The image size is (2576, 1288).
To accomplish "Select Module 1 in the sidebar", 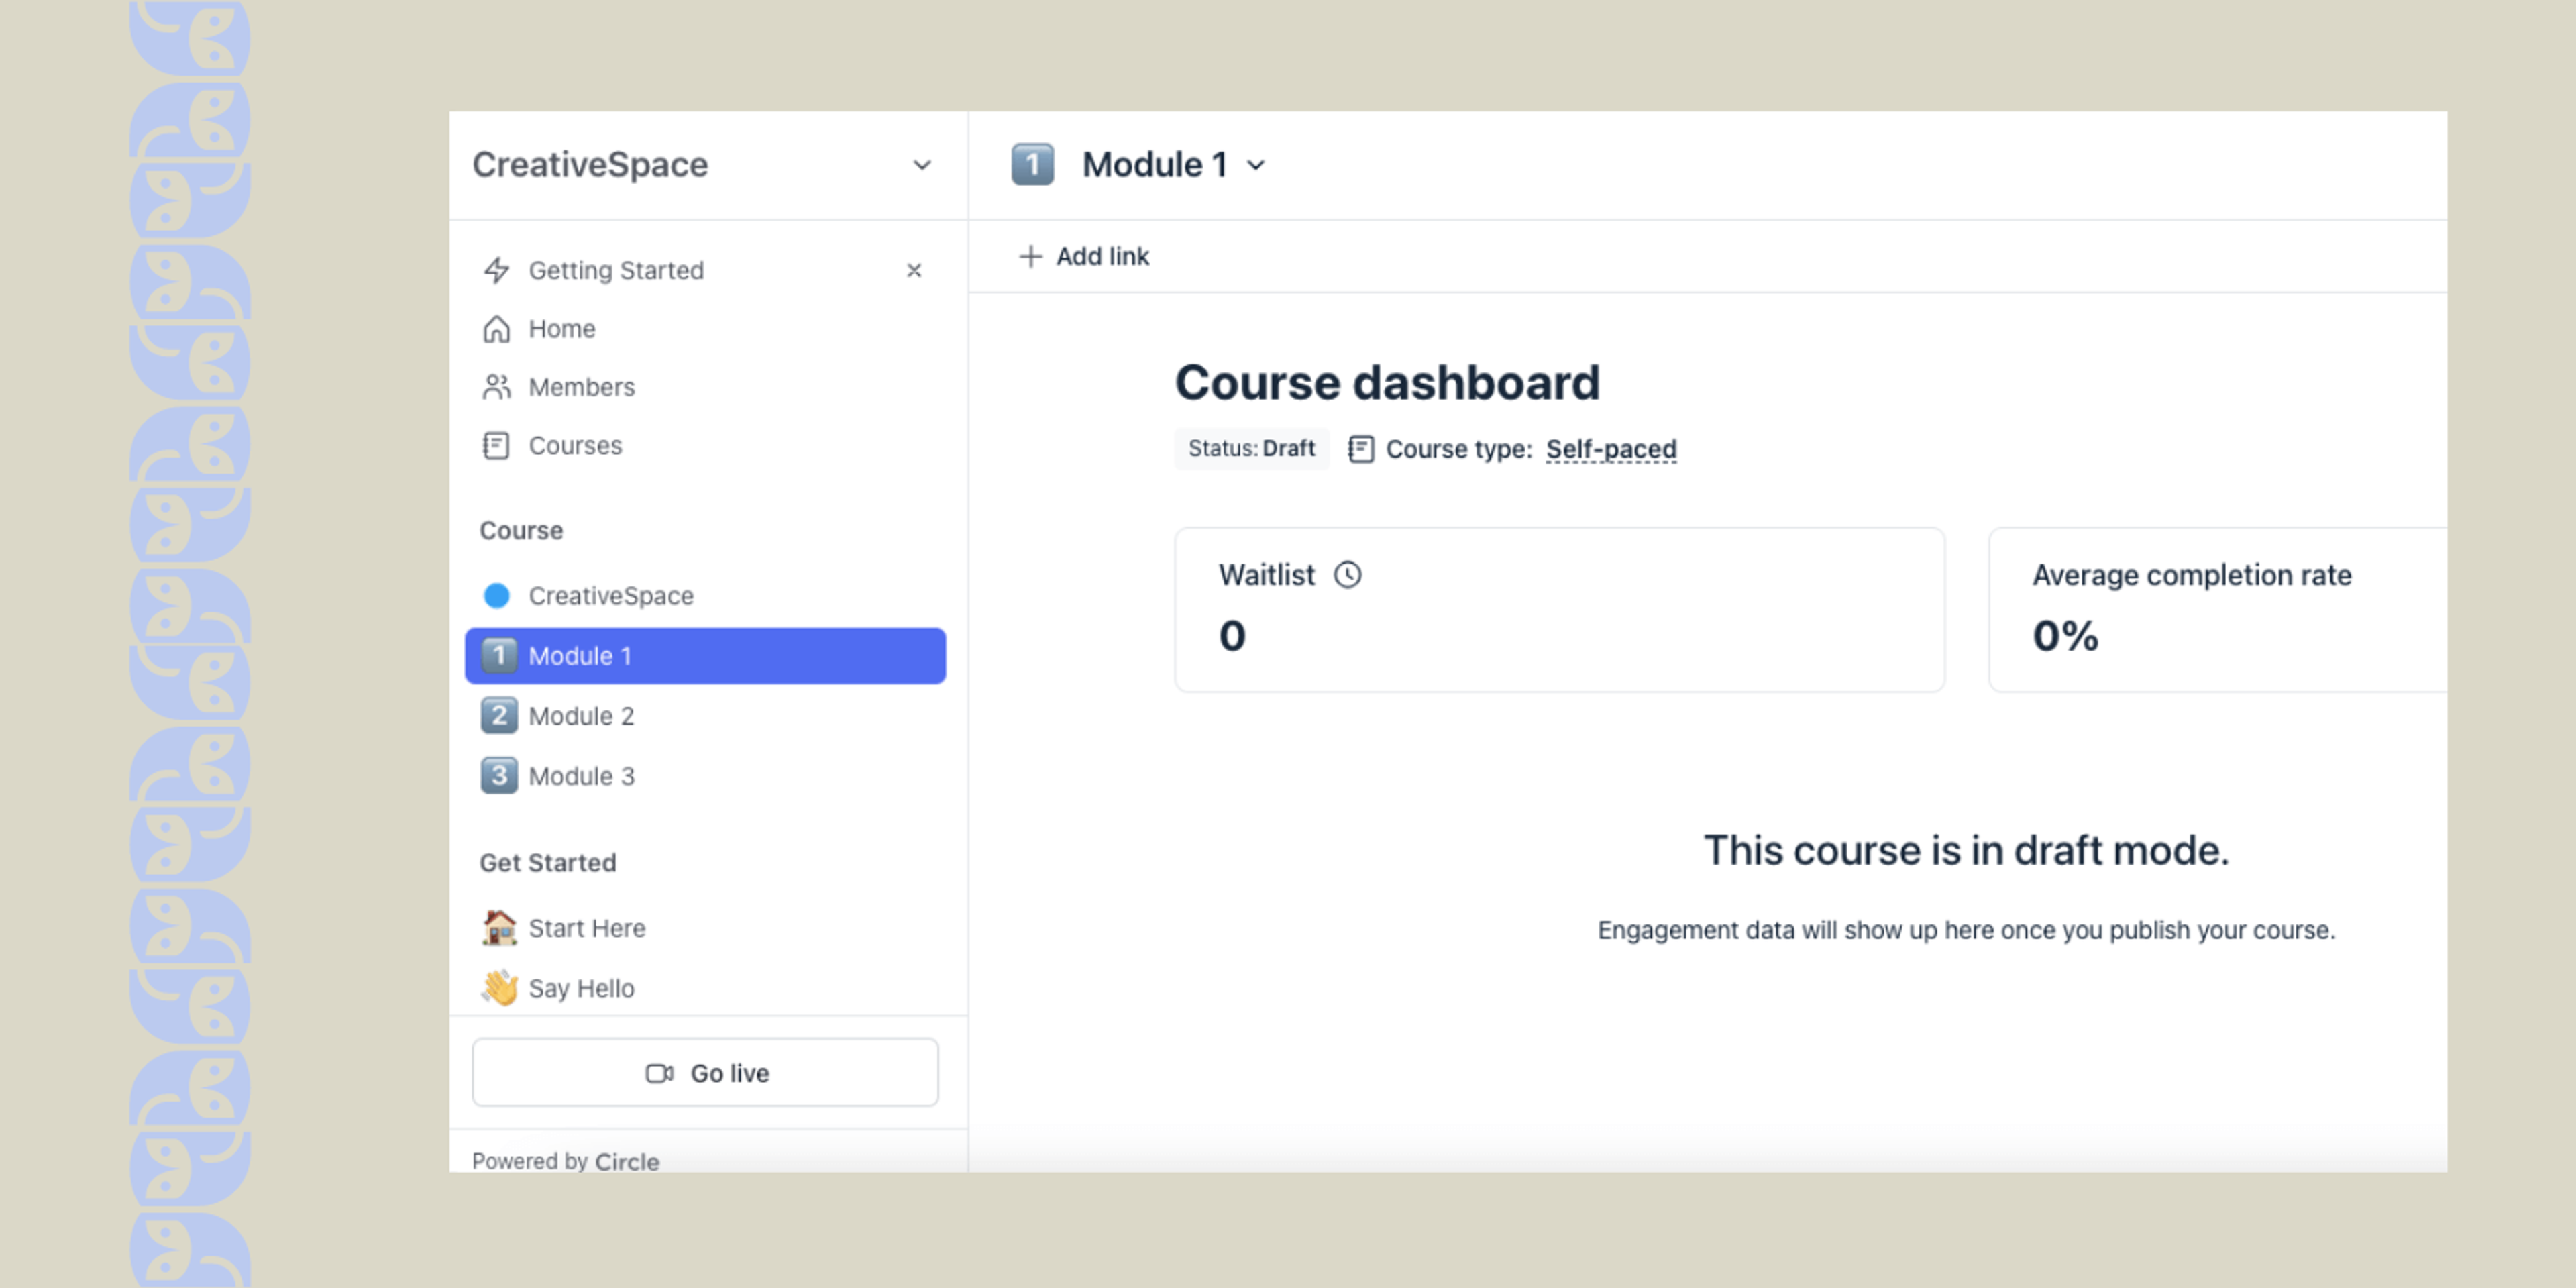I will (x=705, y=655).
